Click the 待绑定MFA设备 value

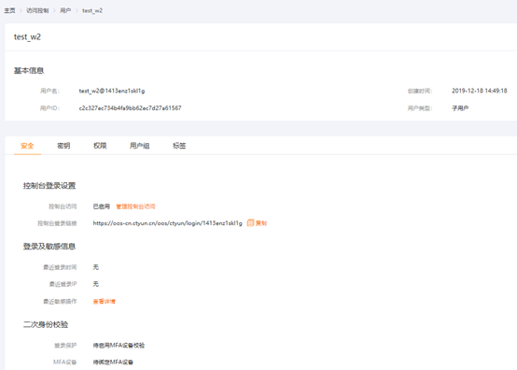tap(113, 363)
